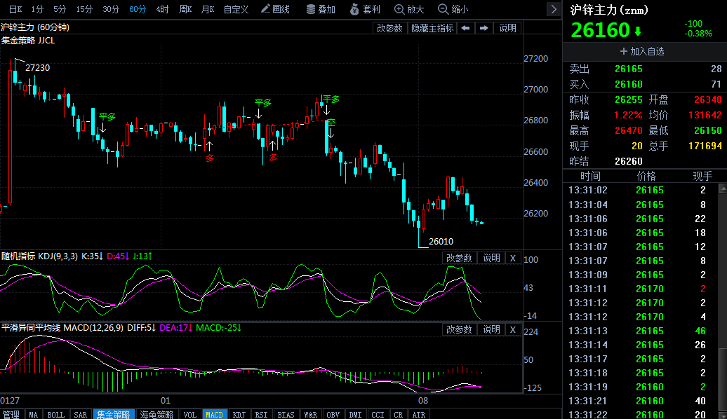Image resolution: width=727 pixels, height=419 pixels.
Task: Switch to the 60分 timeframe tab
Action: point(138,9)
